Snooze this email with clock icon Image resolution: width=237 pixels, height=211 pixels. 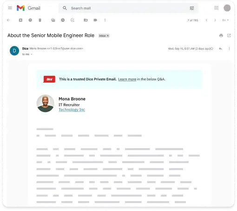pos(63,20)
